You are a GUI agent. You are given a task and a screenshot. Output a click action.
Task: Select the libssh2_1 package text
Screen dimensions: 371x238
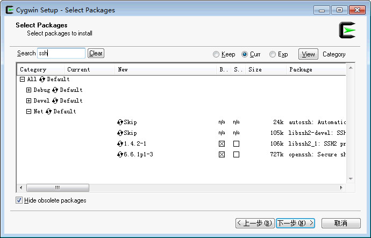[317, 143]
